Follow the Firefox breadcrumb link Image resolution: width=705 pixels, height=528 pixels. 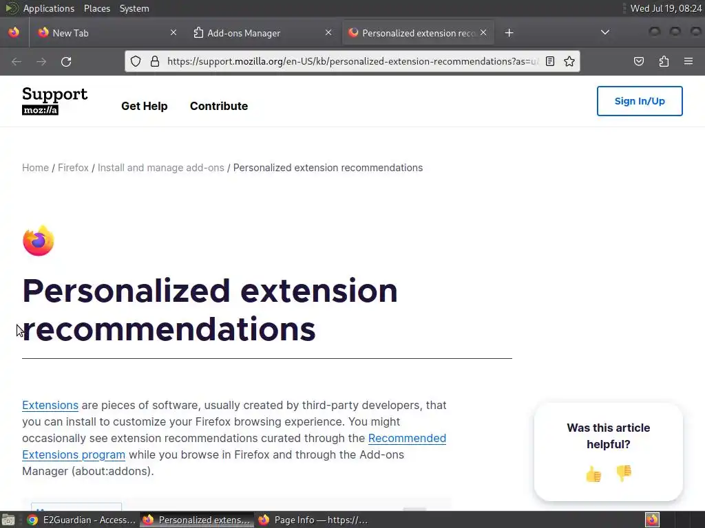pos(73,168)
